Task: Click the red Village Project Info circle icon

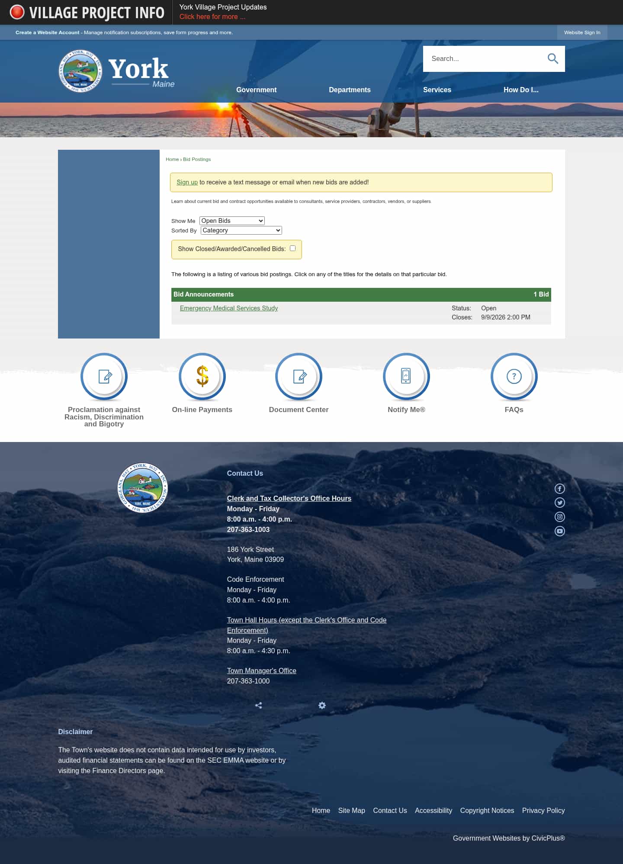Action: pyautogui.click(x=17, y=12)
